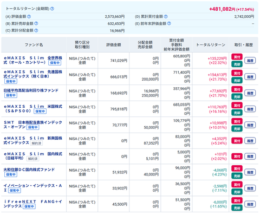Click the トータルリターン column header
260x215 pixels.
tap(211, 45)
